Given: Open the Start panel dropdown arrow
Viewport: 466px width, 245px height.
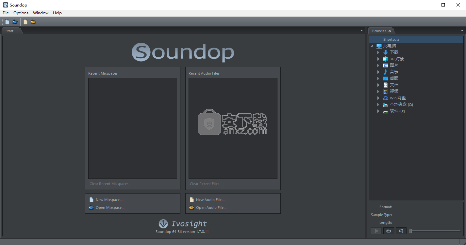Looking at the screenshot, I should [x=361, y=31].
